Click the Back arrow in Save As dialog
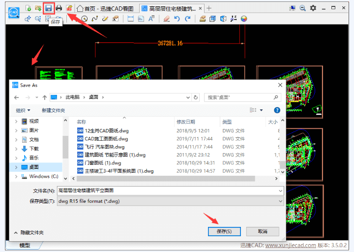The image size is (354, 252). click(x=17, y=97)
